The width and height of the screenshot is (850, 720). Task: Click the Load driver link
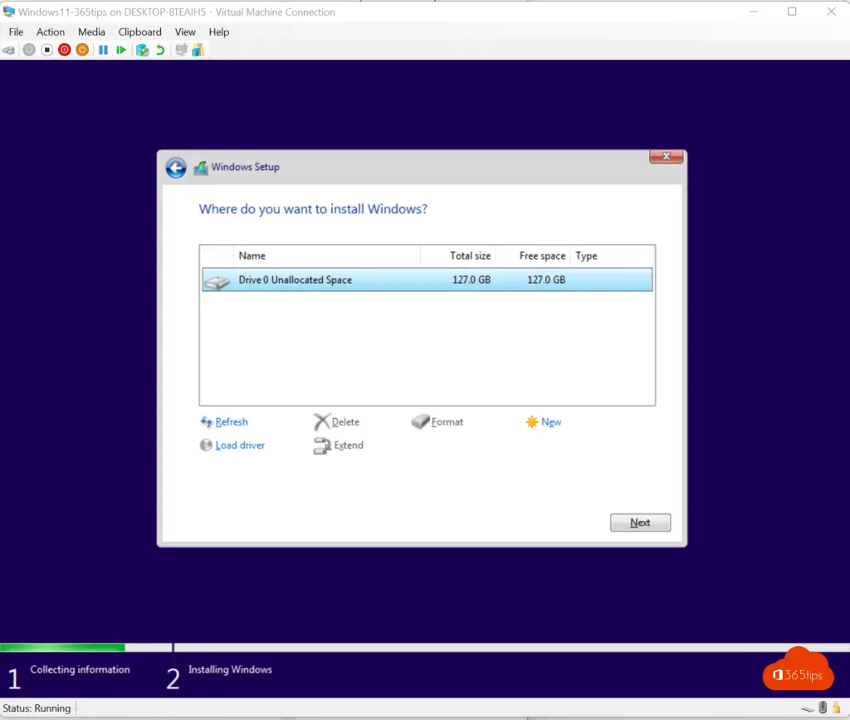239,445
